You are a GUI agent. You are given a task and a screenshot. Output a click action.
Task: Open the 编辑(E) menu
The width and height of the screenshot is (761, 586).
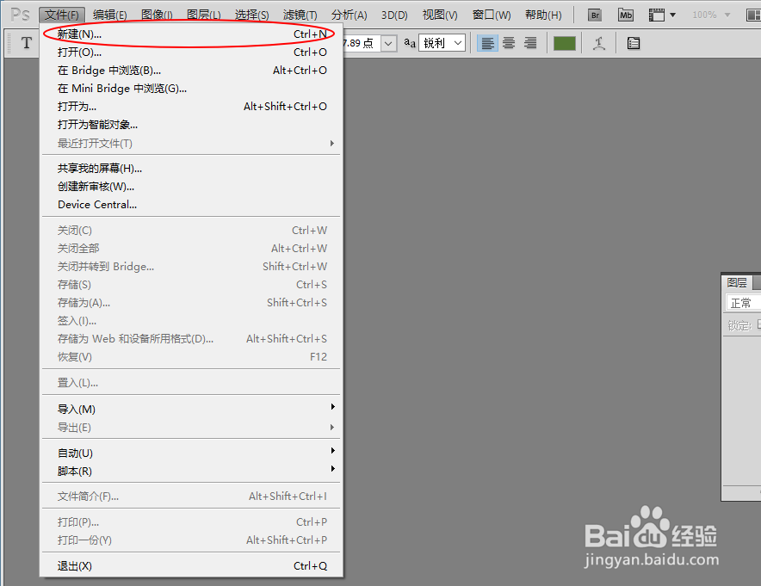click(109, 15)
